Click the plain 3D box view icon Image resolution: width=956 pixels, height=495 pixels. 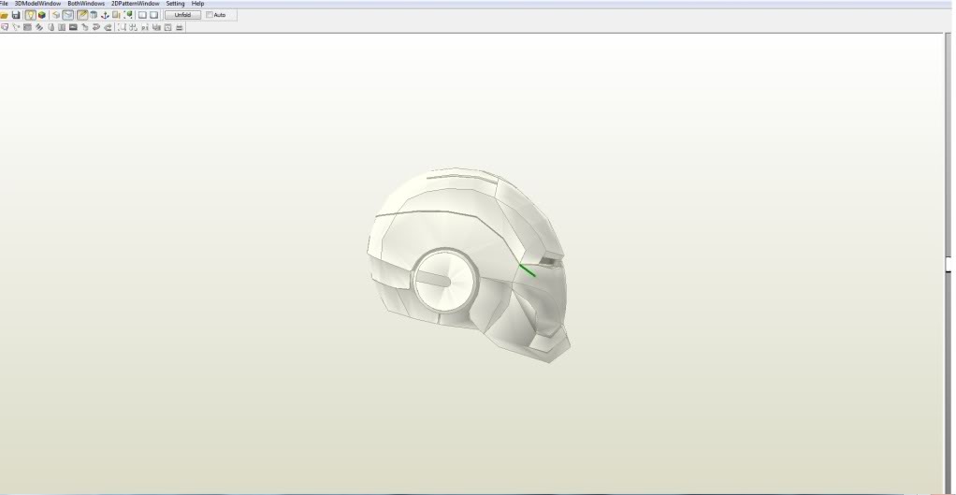(x=55, y=15)
